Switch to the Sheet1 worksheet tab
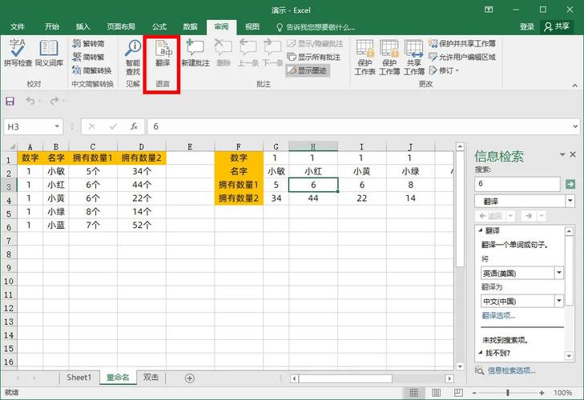The image size is (584, 400). 79,378
